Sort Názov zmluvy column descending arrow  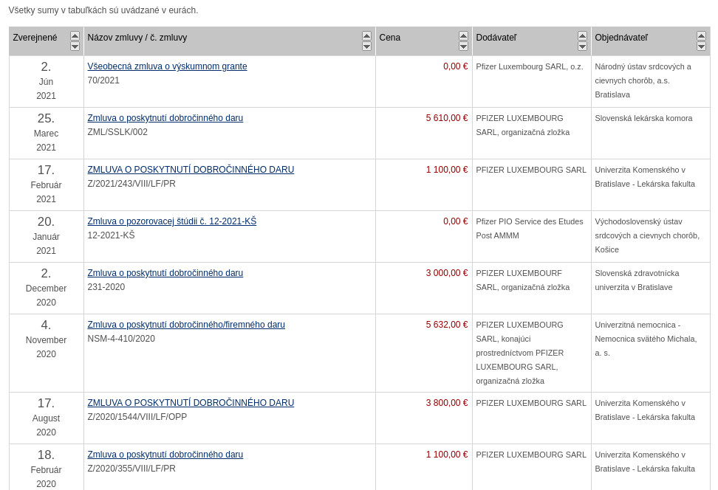coord(366,46)
